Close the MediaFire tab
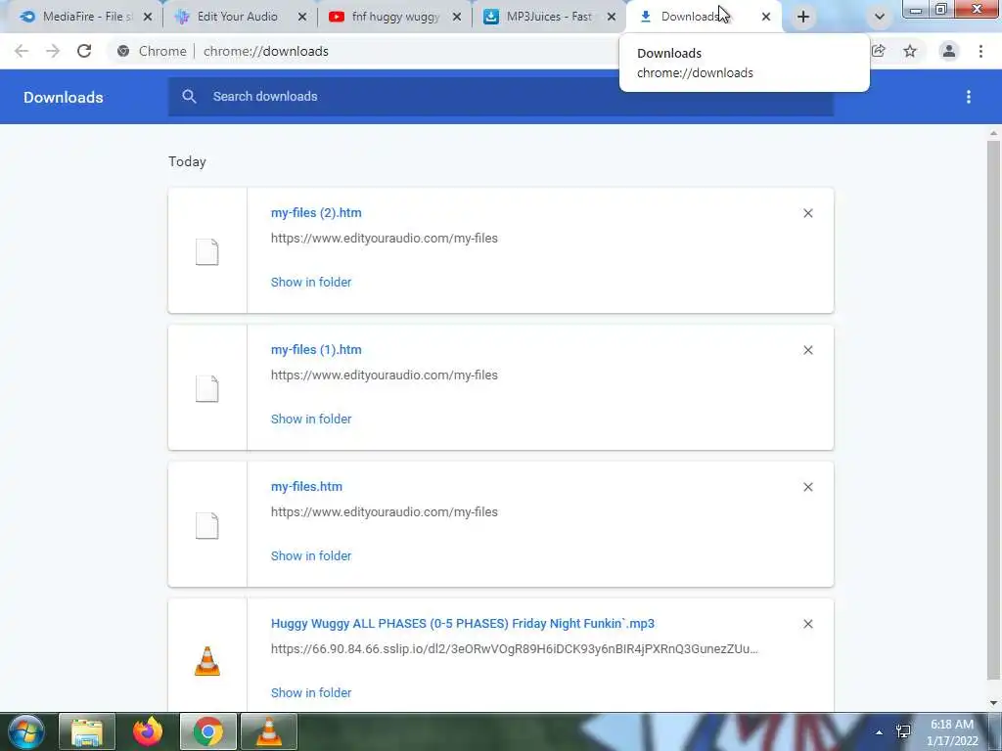The width and height of the screenshot is (1002, 751). (148, 17)
